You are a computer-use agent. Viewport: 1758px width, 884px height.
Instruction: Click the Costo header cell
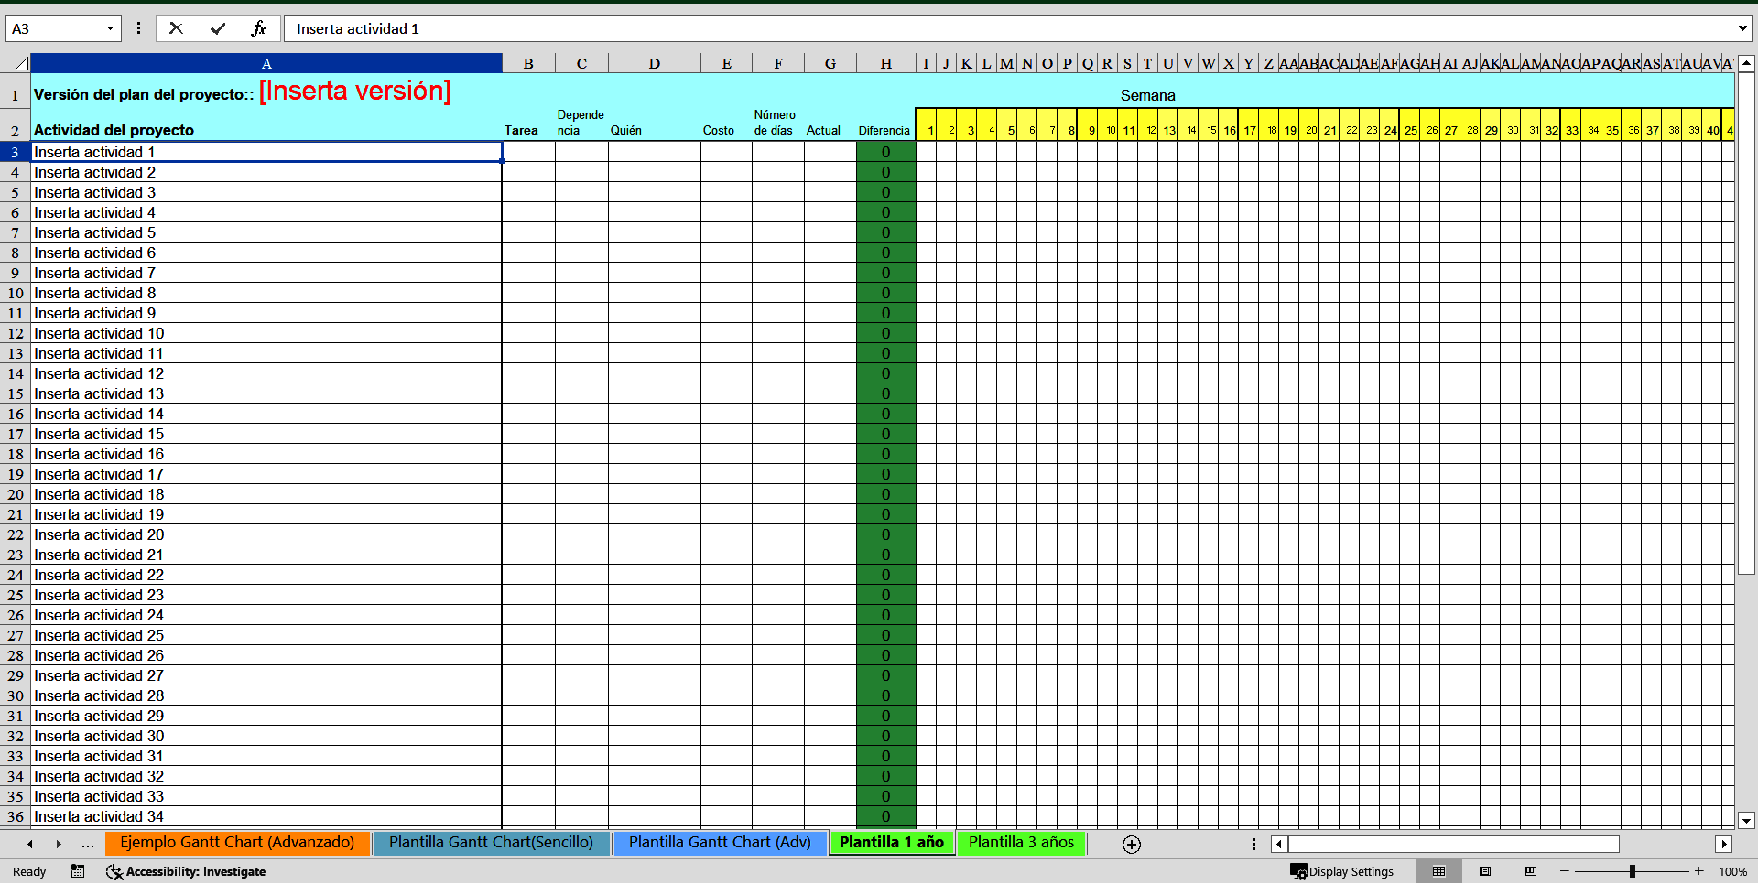pos(726,124)
